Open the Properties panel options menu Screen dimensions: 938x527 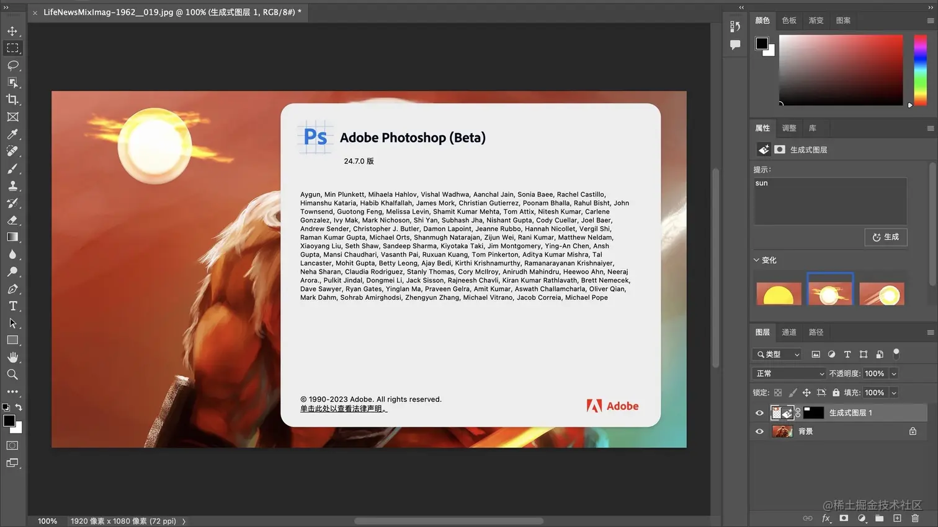[x=931, y=128]
